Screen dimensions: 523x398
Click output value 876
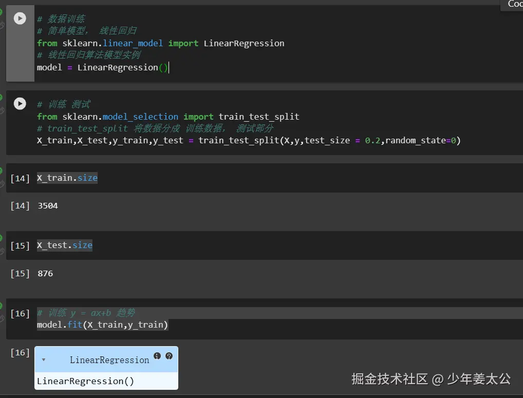pyautogui.click(x=45, y=274)
